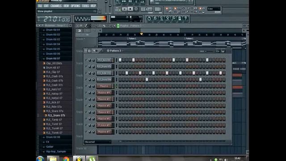Image resolution: width=286 pixels, height=161 pixels.
Task: Click the tempo display next to record button
Action: [x=147, y=9]
